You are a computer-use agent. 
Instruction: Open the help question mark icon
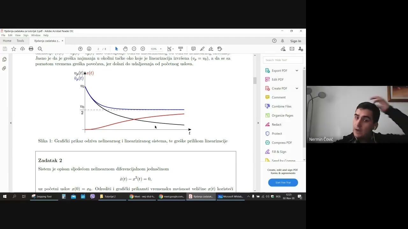[x=274, y=41]
